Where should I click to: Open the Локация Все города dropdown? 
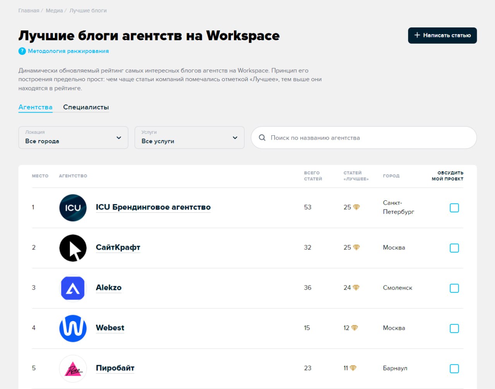click(x=73, y=138)
